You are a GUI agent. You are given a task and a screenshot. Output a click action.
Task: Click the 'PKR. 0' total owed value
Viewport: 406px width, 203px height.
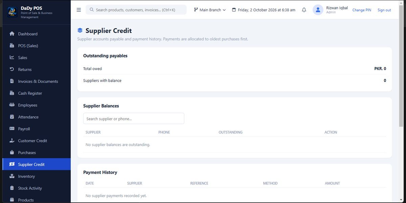click(x=380, y=69)
